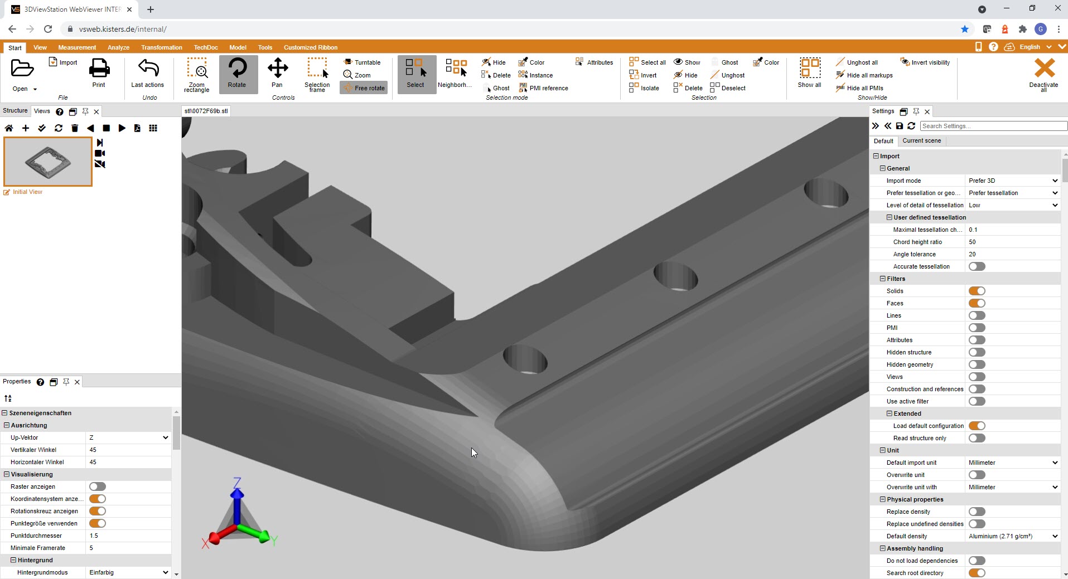Image resolution: width=1068 pixels, height=579 pixels.
Task: Enable Raster anzeigen toggle
Action: [98, 486]
